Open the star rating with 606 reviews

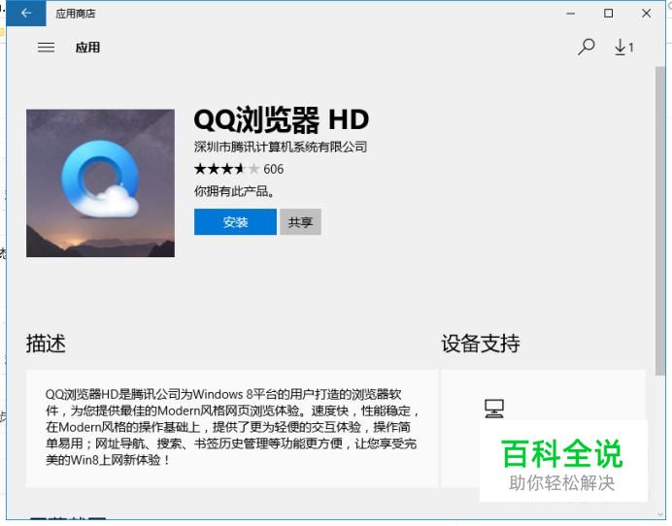tap(239, 169)
